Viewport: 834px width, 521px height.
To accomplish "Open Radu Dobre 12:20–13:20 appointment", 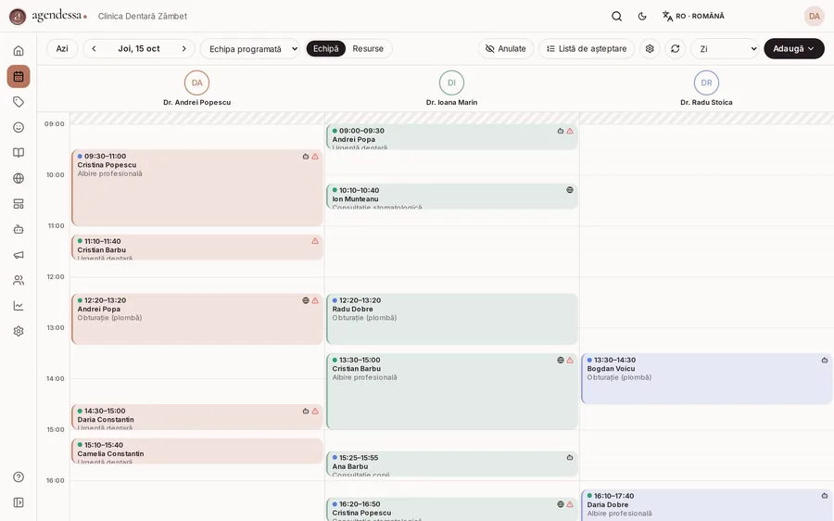I will 452,319.
